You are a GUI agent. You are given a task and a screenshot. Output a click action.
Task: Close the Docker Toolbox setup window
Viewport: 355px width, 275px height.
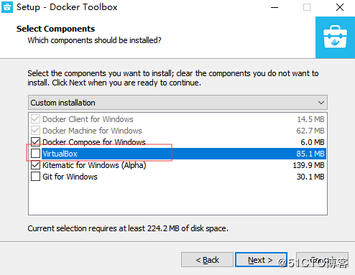(x=340, y=7)
